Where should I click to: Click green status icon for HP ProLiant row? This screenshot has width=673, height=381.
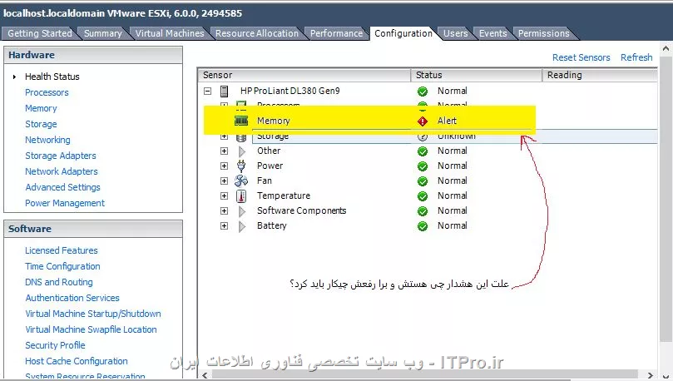click(x=423, y=92)
